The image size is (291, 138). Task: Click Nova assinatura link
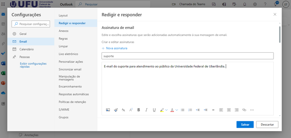click(115, 48)
